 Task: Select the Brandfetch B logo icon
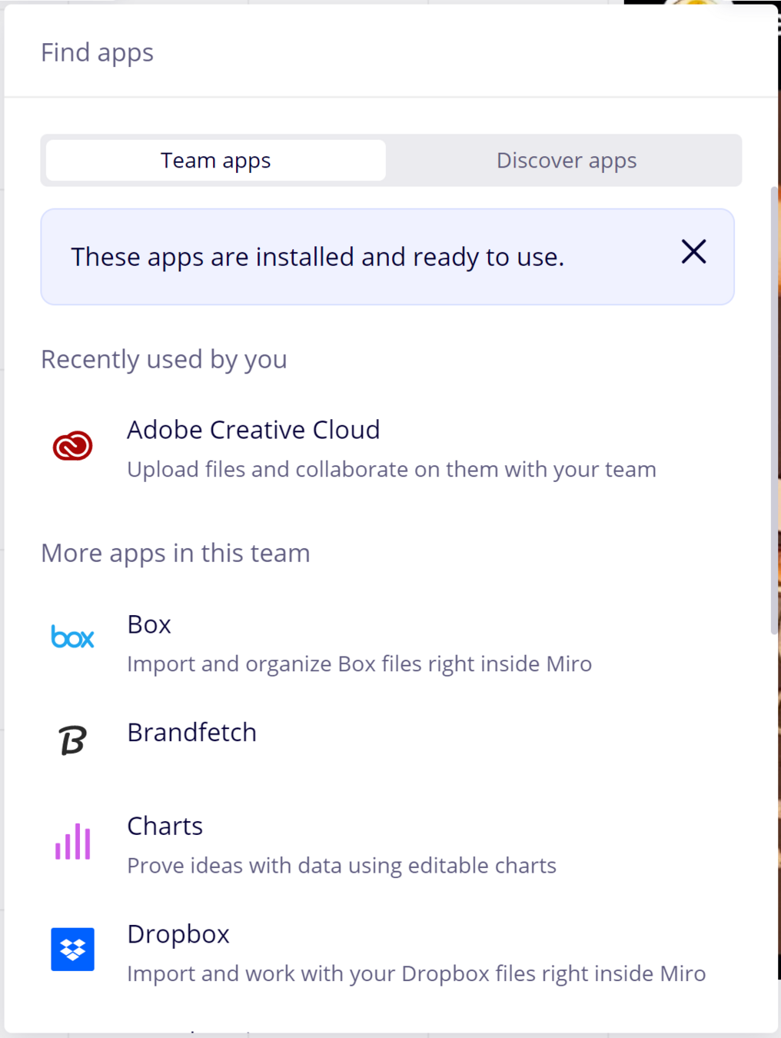pos(72,740)
